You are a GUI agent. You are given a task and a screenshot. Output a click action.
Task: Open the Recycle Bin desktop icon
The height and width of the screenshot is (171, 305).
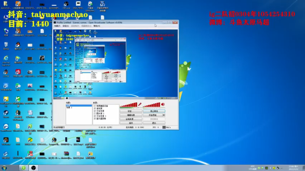[x=6, y=46]
